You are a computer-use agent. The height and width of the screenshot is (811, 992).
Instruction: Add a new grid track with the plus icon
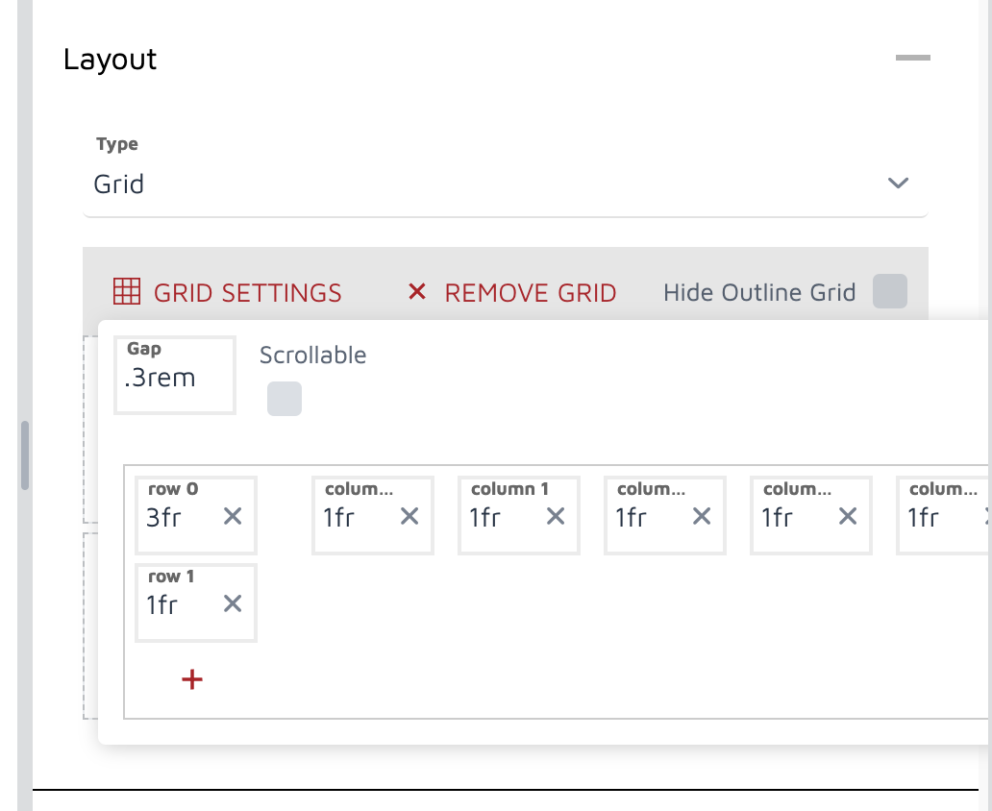[x=191, y=678]
